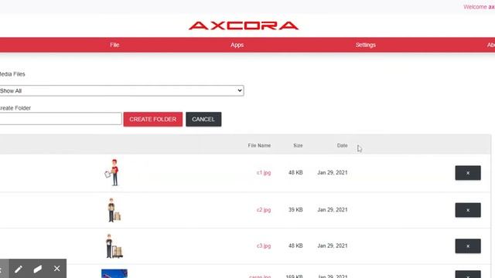Select the eraser annotation tool

[x=38, y=269]
